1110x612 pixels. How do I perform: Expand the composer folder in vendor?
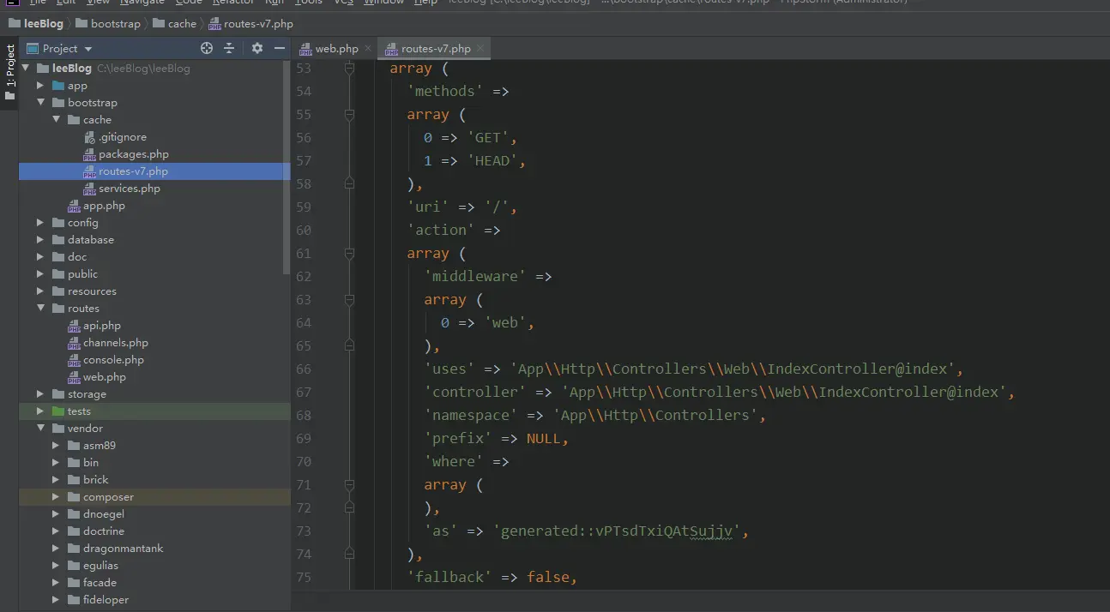(56, 497)
